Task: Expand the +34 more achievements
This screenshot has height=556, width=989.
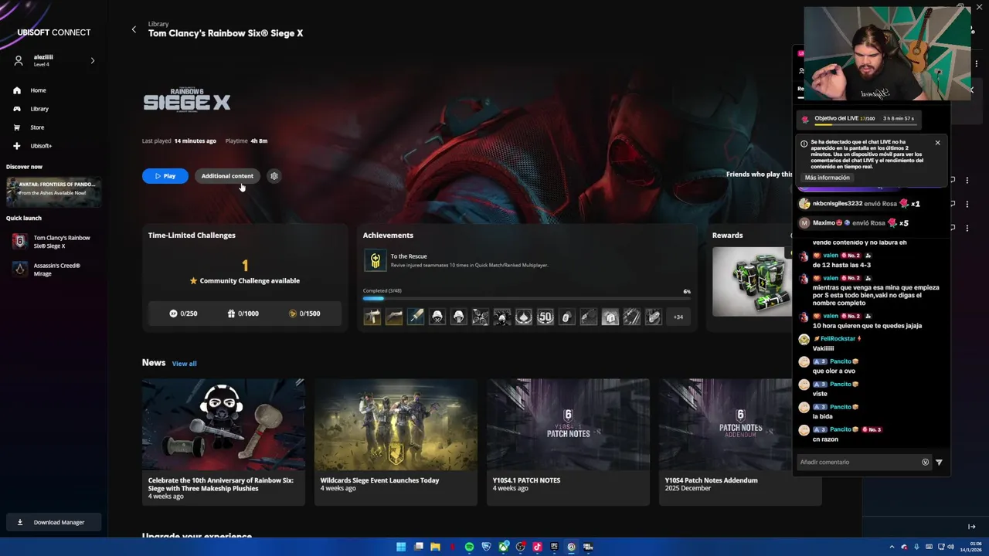Action: click(678, 317)
